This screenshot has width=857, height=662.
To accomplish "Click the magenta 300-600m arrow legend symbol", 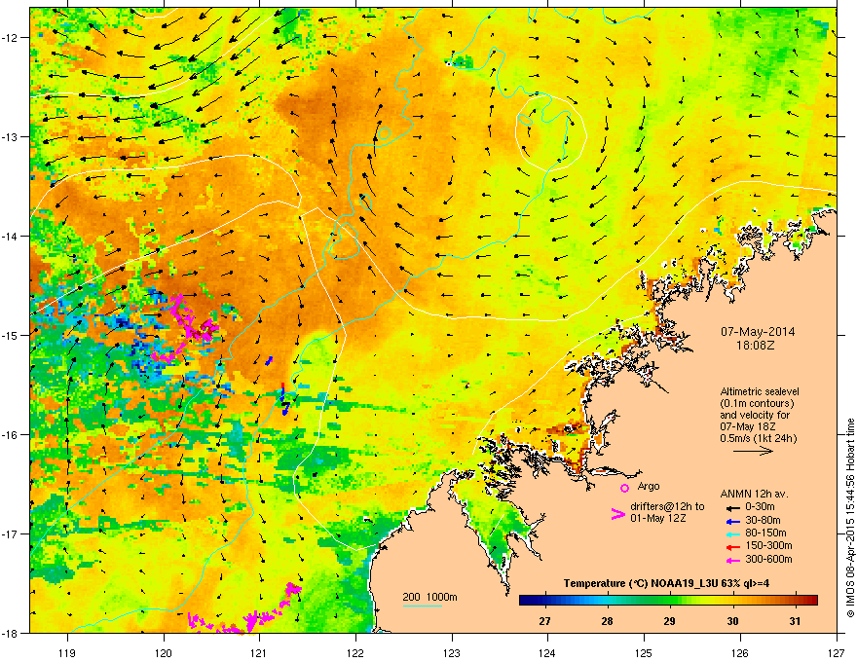I will click(733, 560).
